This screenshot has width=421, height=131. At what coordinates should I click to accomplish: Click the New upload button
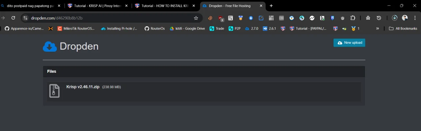point(349,43)
